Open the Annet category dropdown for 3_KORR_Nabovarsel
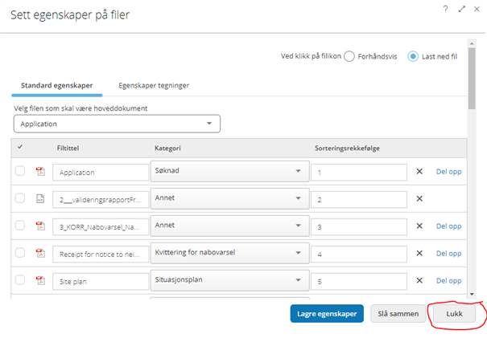The height and width of the screenshot is (338, 487). click(230, 226)
